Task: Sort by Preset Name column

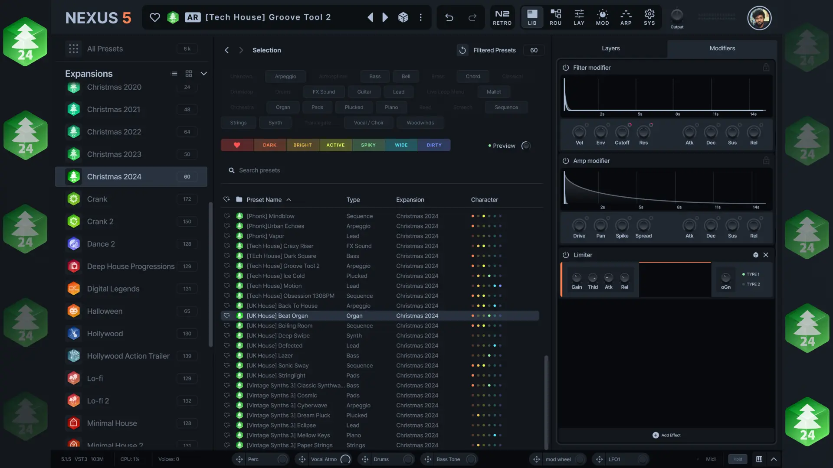Action: coord(264,200)
